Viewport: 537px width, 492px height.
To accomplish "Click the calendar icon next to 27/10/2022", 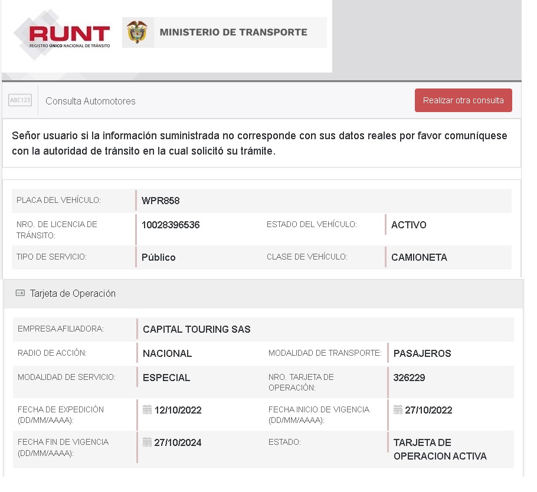I will coord(398,410).
